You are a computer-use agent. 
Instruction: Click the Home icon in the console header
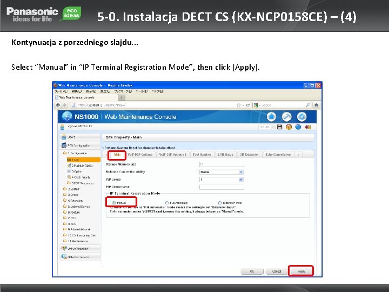[x=271, y=117]
